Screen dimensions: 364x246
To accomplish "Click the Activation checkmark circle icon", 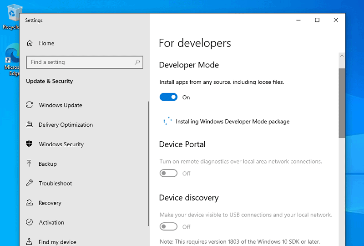I will point(29,222).
